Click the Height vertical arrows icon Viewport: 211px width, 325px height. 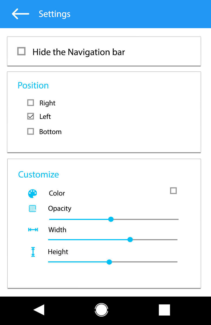tap(33, 252)
